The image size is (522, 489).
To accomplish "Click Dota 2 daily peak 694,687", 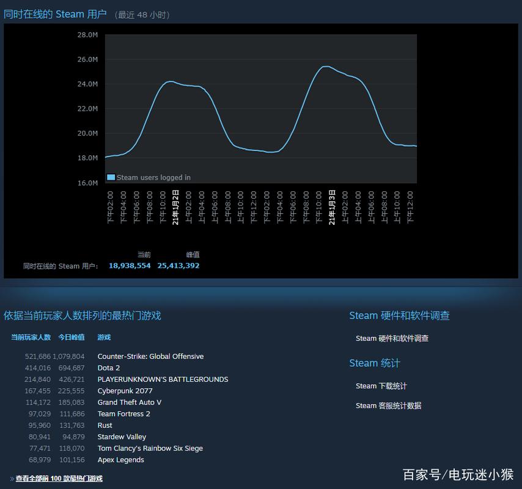I will click(72, 368).
